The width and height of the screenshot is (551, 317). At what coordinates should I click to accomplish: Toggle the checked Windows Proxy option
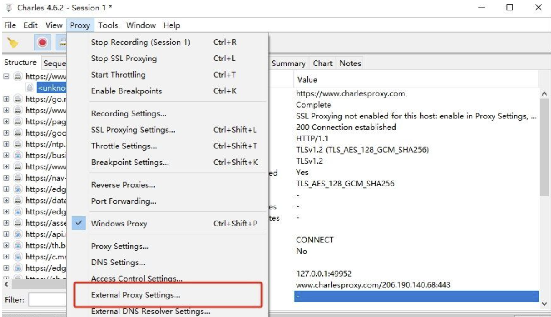click(x=119, y=224)
